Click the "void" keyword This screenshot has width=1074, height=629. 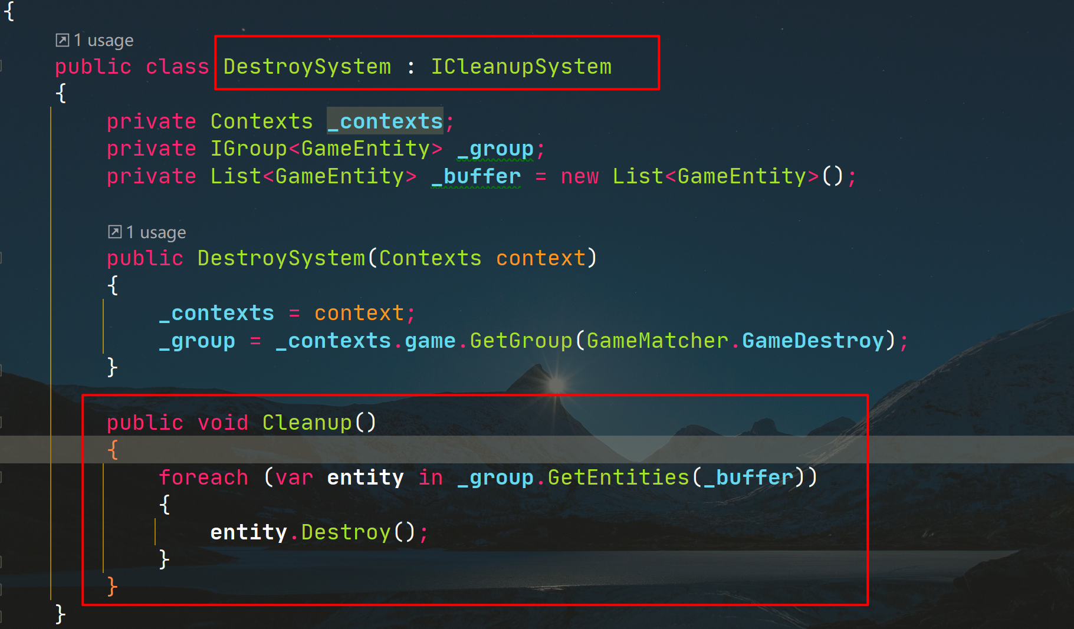click(x=223, y=423)
